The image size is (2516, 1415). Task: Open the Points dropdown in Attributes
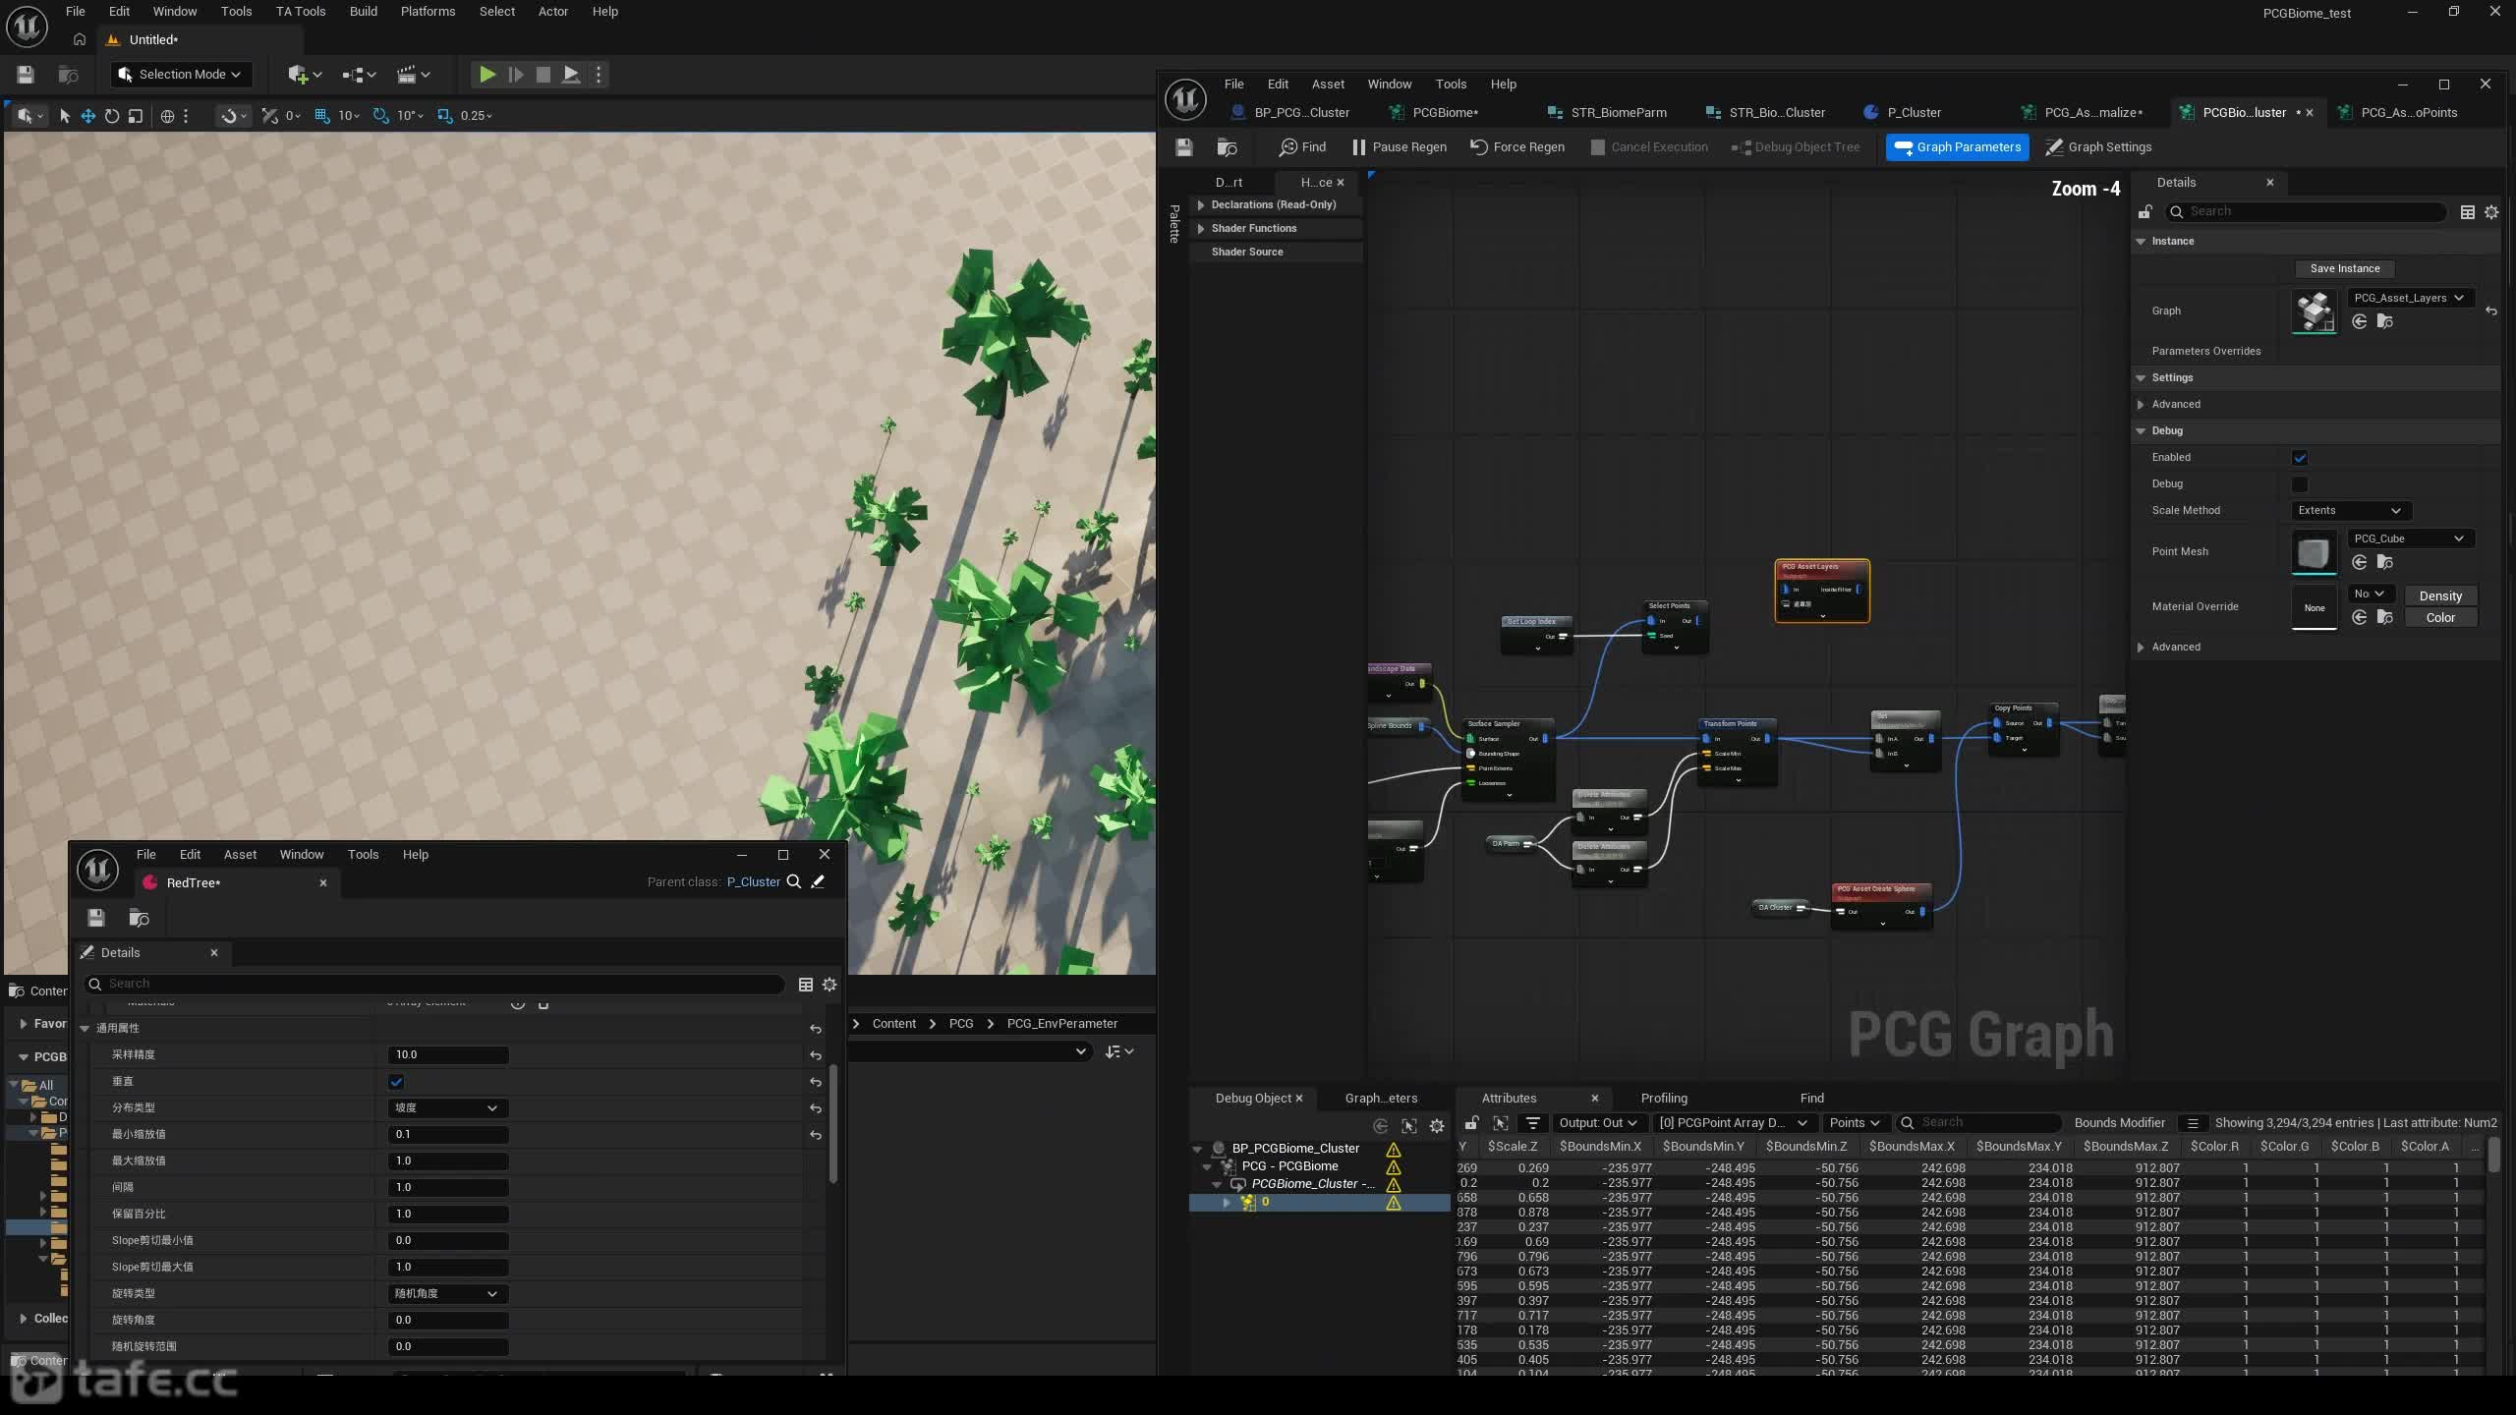coord(1854,1123)
